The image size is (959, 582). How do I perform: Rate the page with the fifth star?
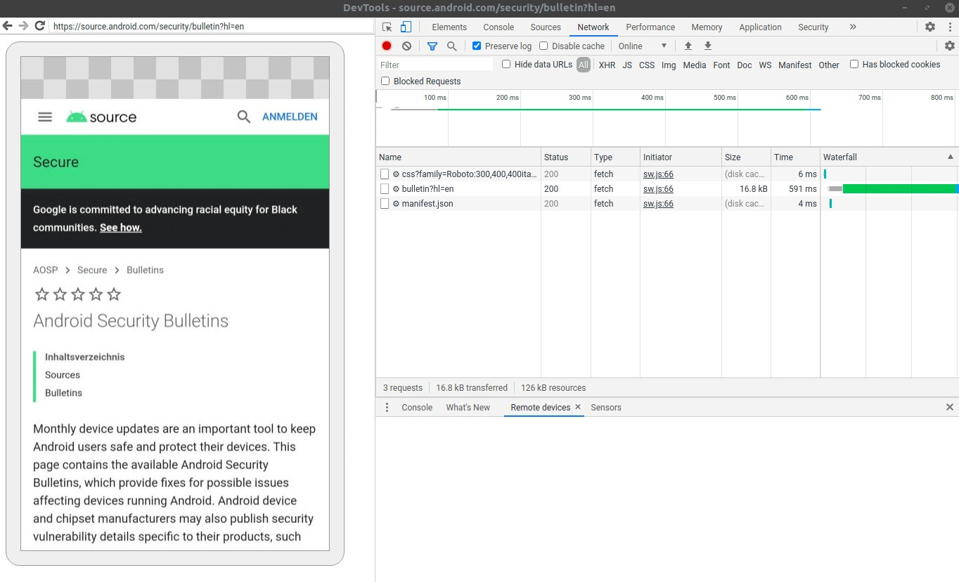[x=114, y=294]
